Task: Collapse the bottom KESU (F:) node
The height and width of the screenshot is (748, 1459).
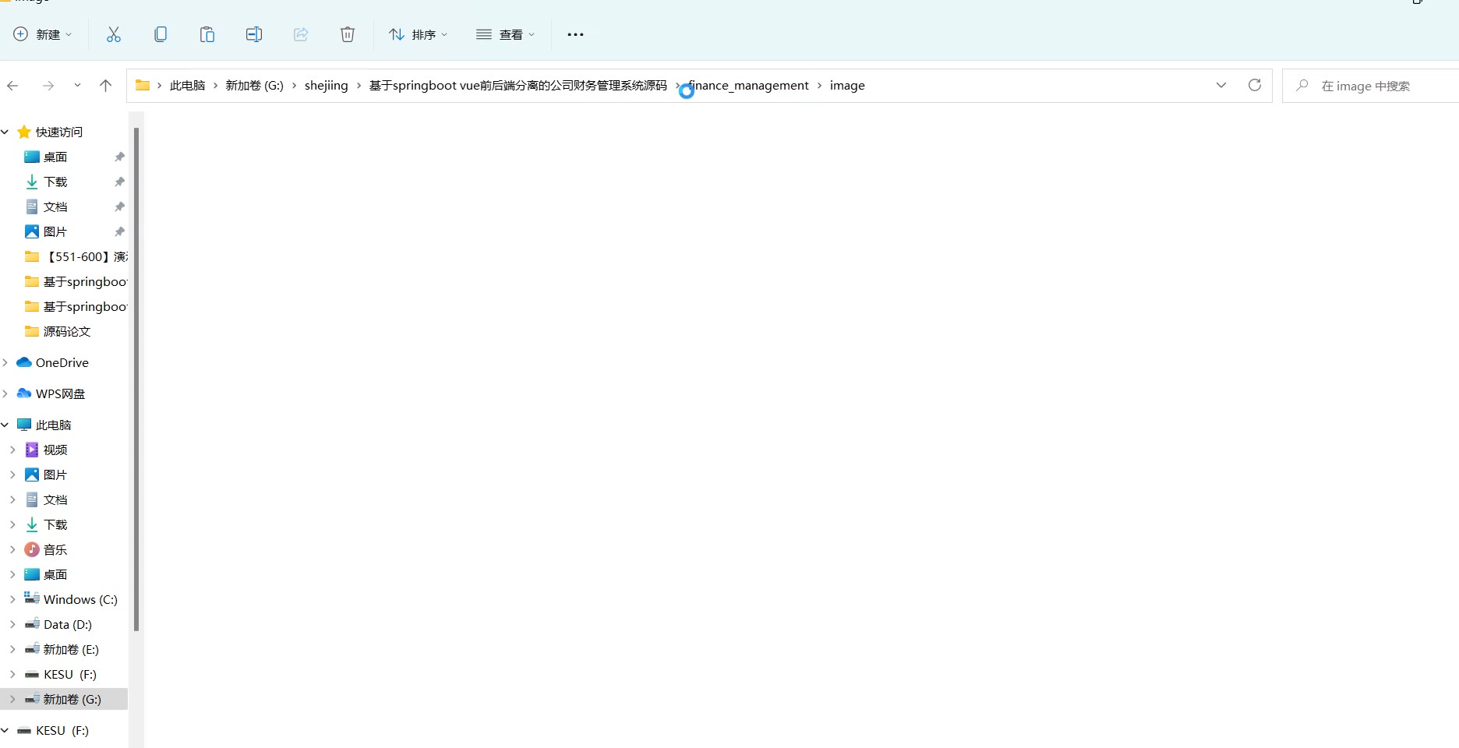Action: pos(5,730)
